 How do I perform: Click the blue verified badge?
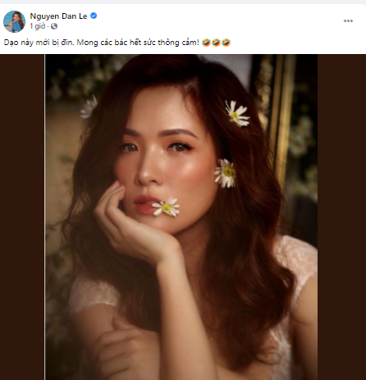coord(94,16)
